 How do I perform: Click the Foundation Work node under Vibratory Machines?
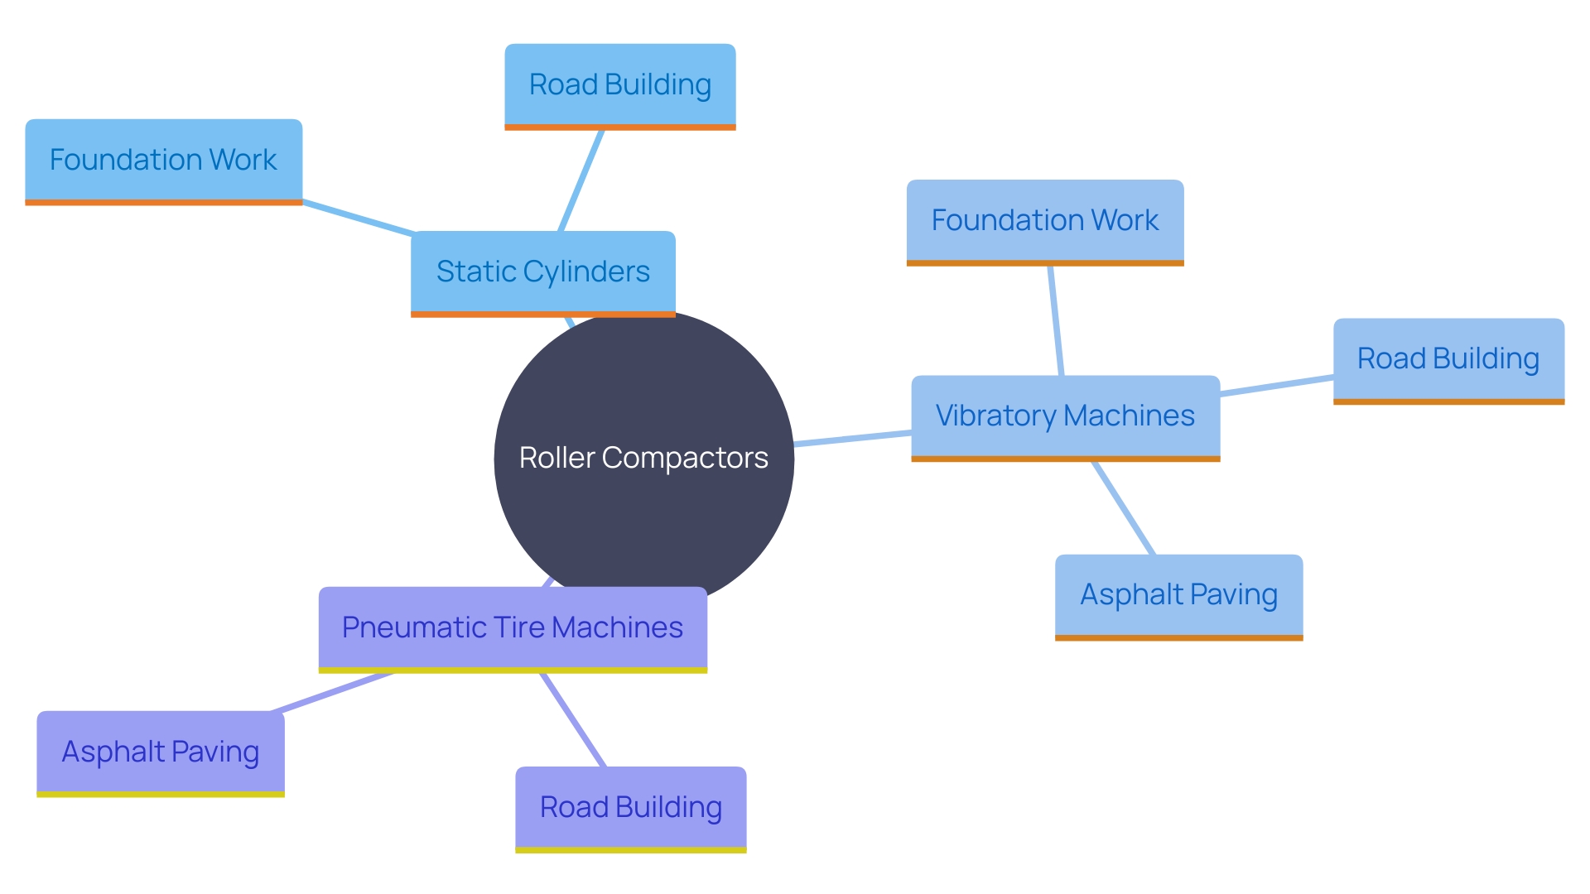click(1038, 228)
